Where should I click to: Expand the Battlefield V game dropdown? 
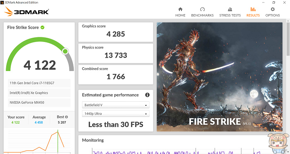[x=116, y=105]
